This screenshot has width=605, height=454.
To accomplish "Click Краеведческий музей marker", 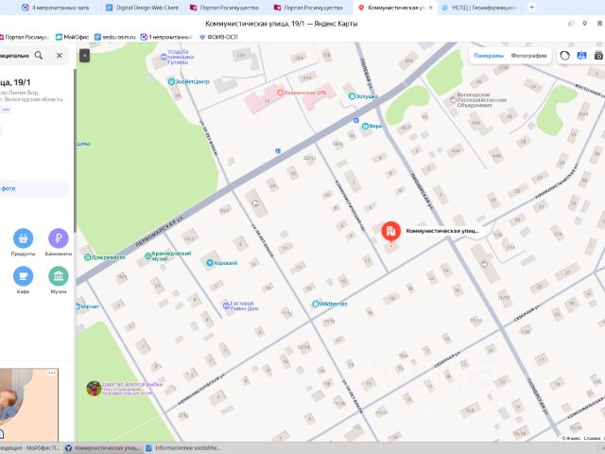I will tap(147, 255).
